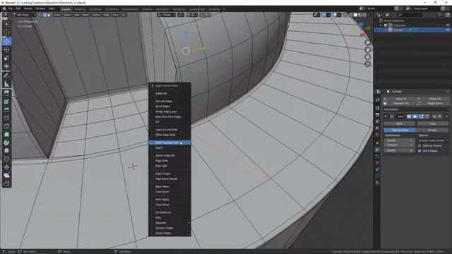Select Simple subdivision type button
This screenshot has height=254, width=452.
[x=432, y=130]
